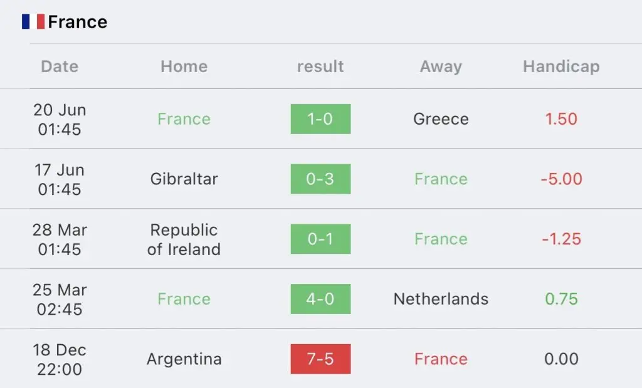Click the France flag icon

(x=33, y=22)
